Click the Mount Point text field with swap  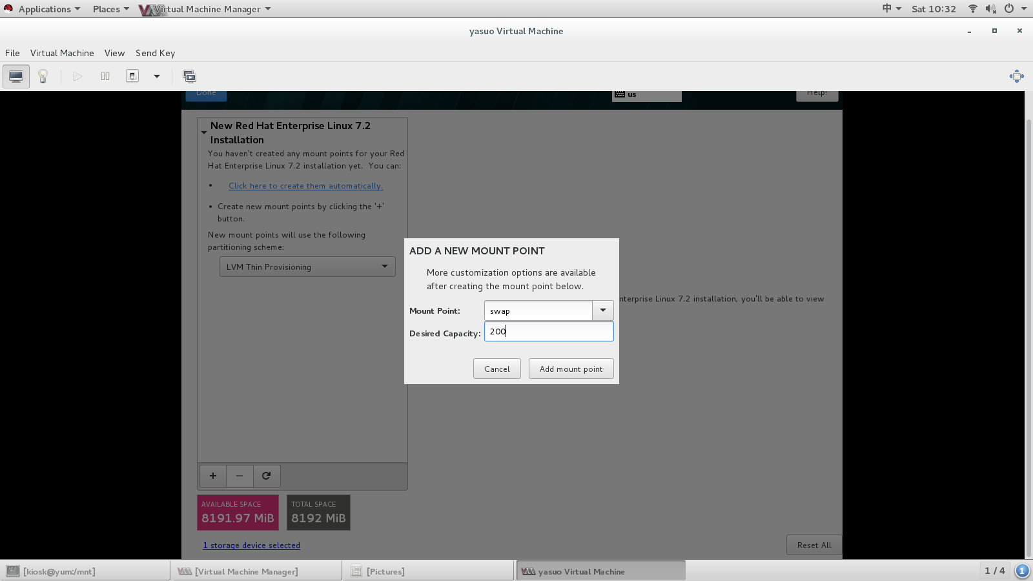pos(538,311)
